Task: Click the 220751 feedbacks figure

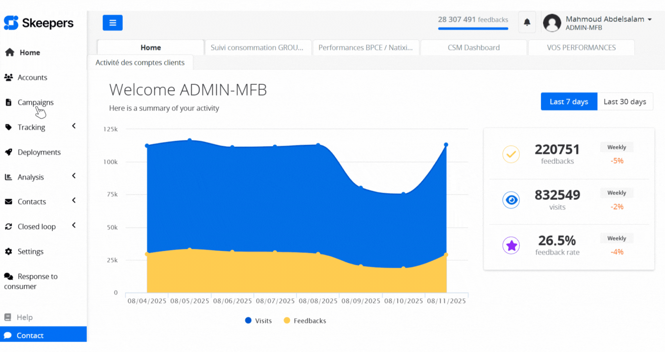Action: 557,149
